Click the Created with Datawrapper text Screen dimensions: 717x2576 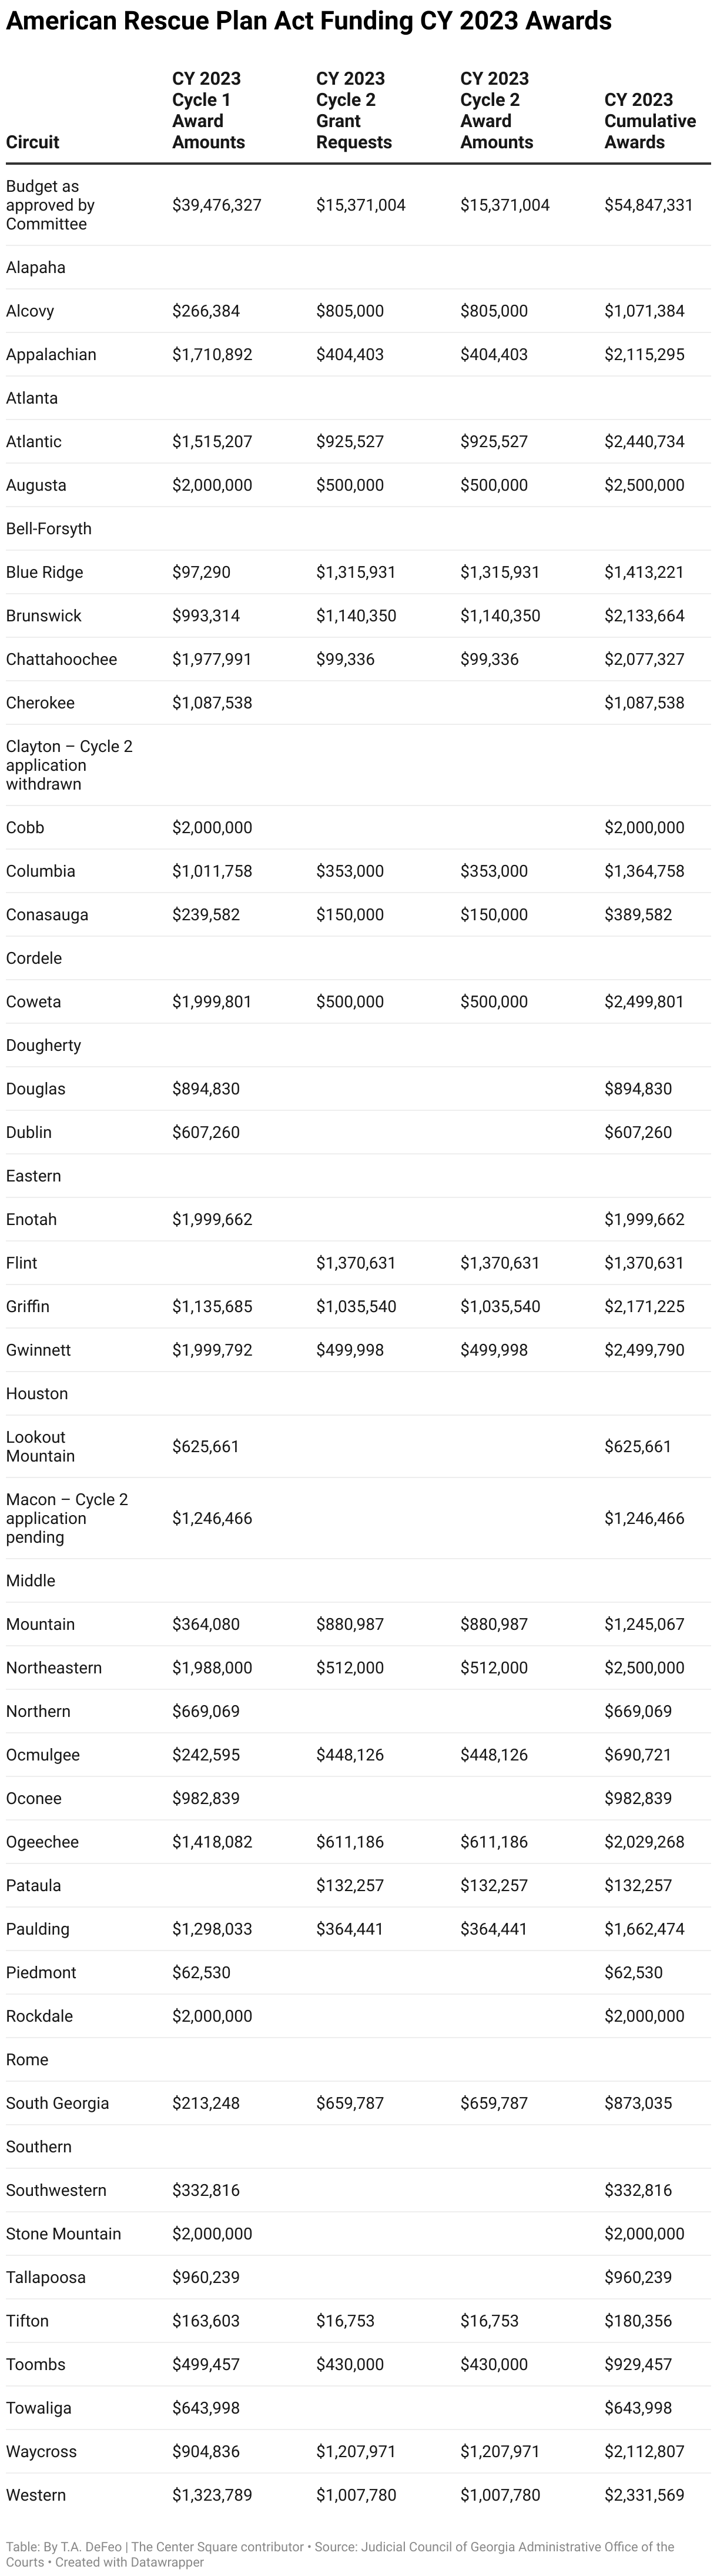click(130, 2562)
